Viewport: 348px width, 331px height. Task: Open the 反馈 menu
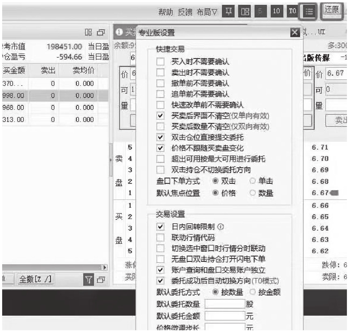tap(185, 12)
